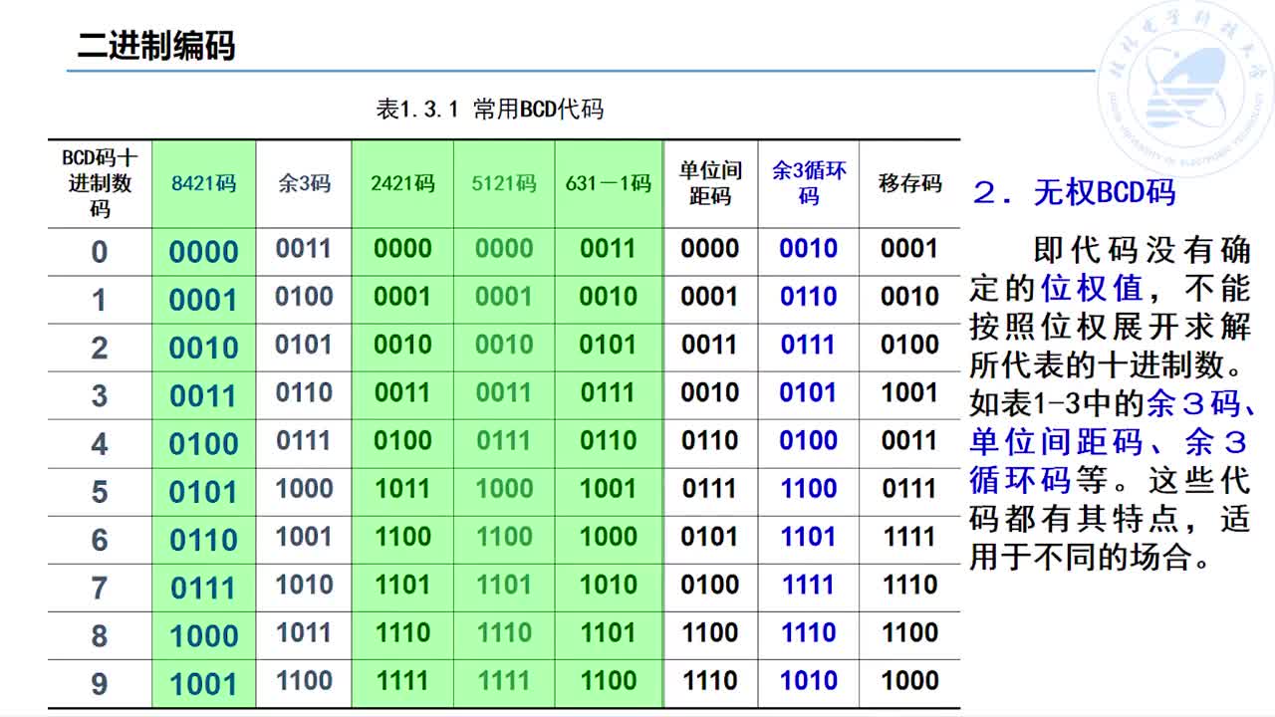Click 移存码 cell 1110 in row 7
The height and width of the screenshot is (717, 1275).
pyautogui.click(x=909, y=585)
